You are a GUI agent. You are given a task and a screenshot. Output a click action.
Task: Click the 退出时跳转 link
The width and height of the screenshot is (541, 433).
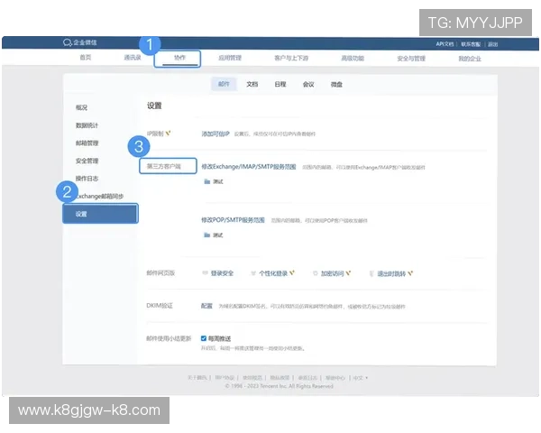(x=391, y=274)
